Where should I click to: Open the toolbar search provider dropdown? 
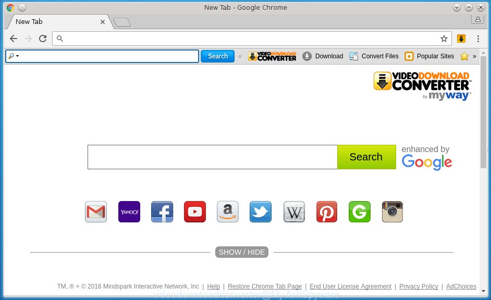click(x=14, y=56)
